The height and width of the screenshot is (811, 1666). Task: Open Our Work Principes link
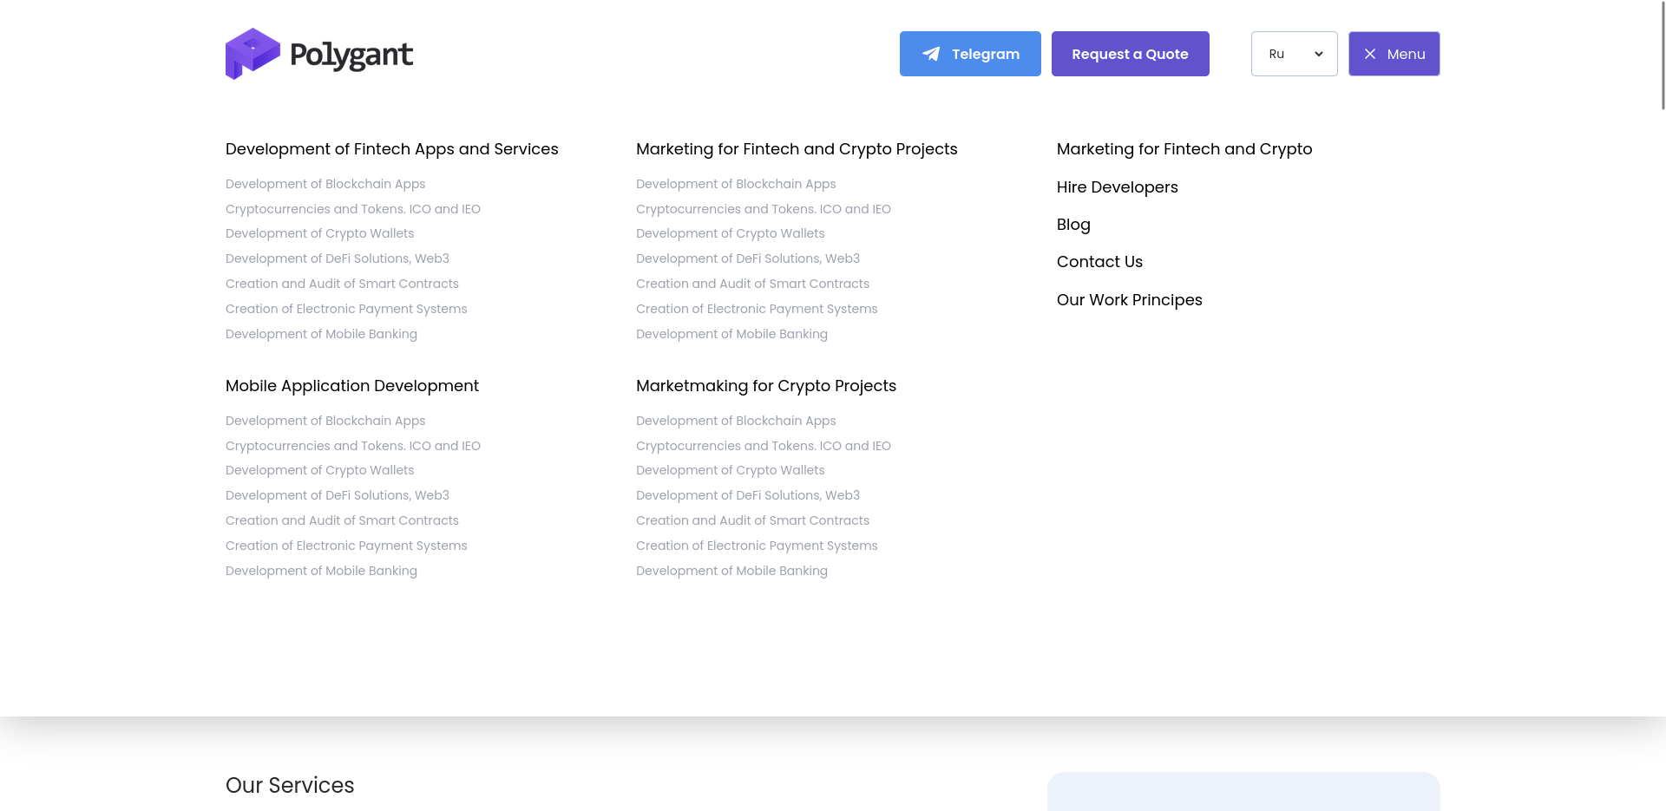point(1129,300)
